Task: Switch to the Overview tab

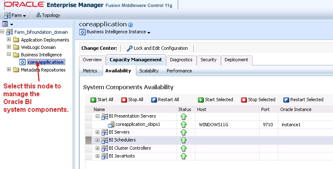Action: click(x=92, y=60)
